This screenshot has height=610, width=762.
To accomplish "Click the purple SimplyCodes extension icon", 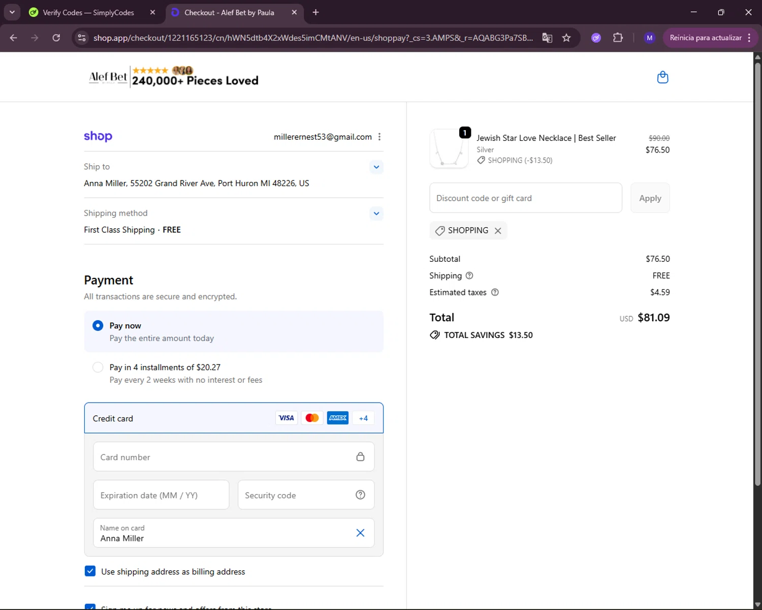I will point(596,38).
